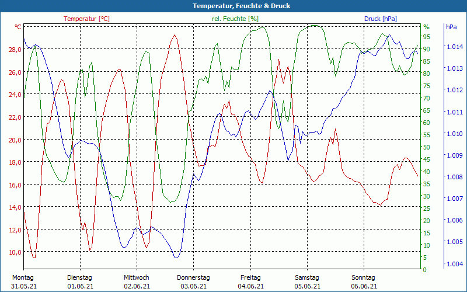Screen dimensions: 467x292
Task: Click the '25' humidity axis value
Action: 427,208
